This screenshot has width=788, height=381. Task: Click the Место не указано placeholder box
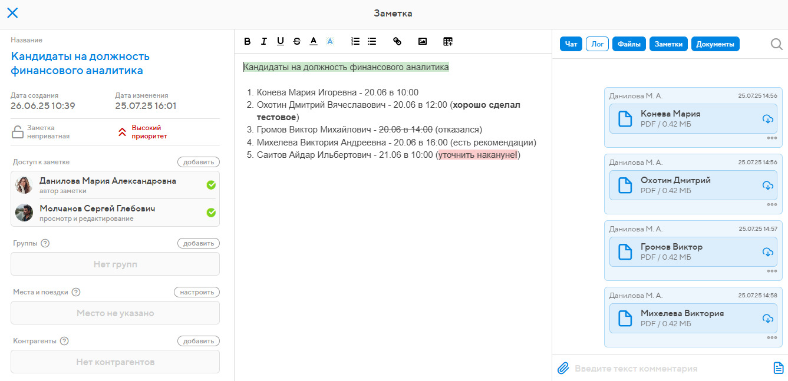tap(115, 313)
